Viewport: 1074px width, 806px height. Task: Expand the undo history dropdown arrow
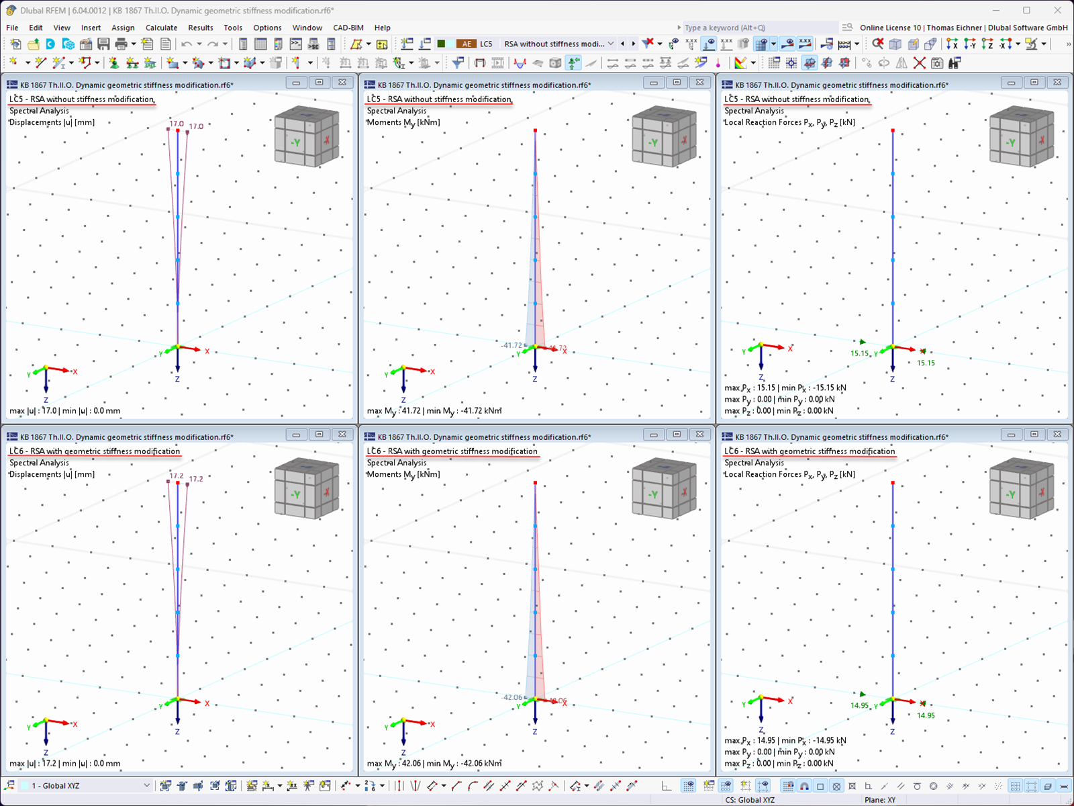tap(199, 44)
